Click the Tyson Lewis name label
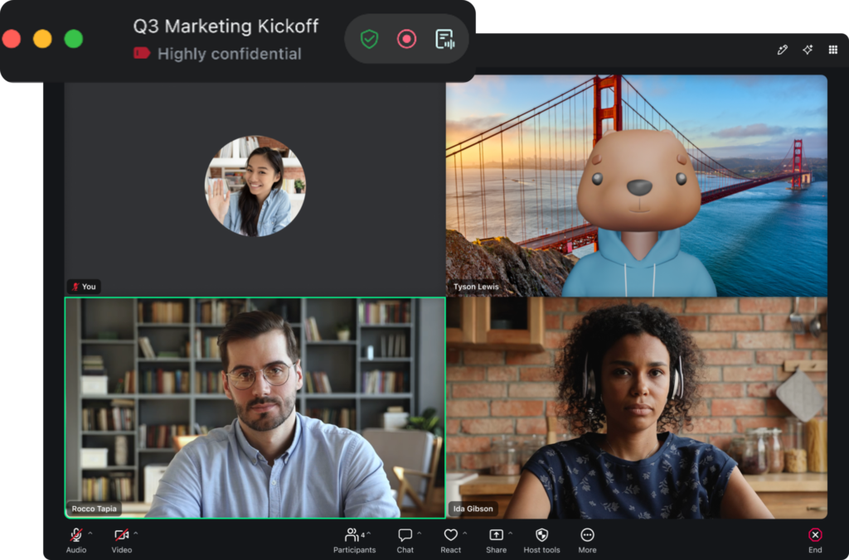Image resolution: width=849 pixels, height=560 pixels. 476,287
